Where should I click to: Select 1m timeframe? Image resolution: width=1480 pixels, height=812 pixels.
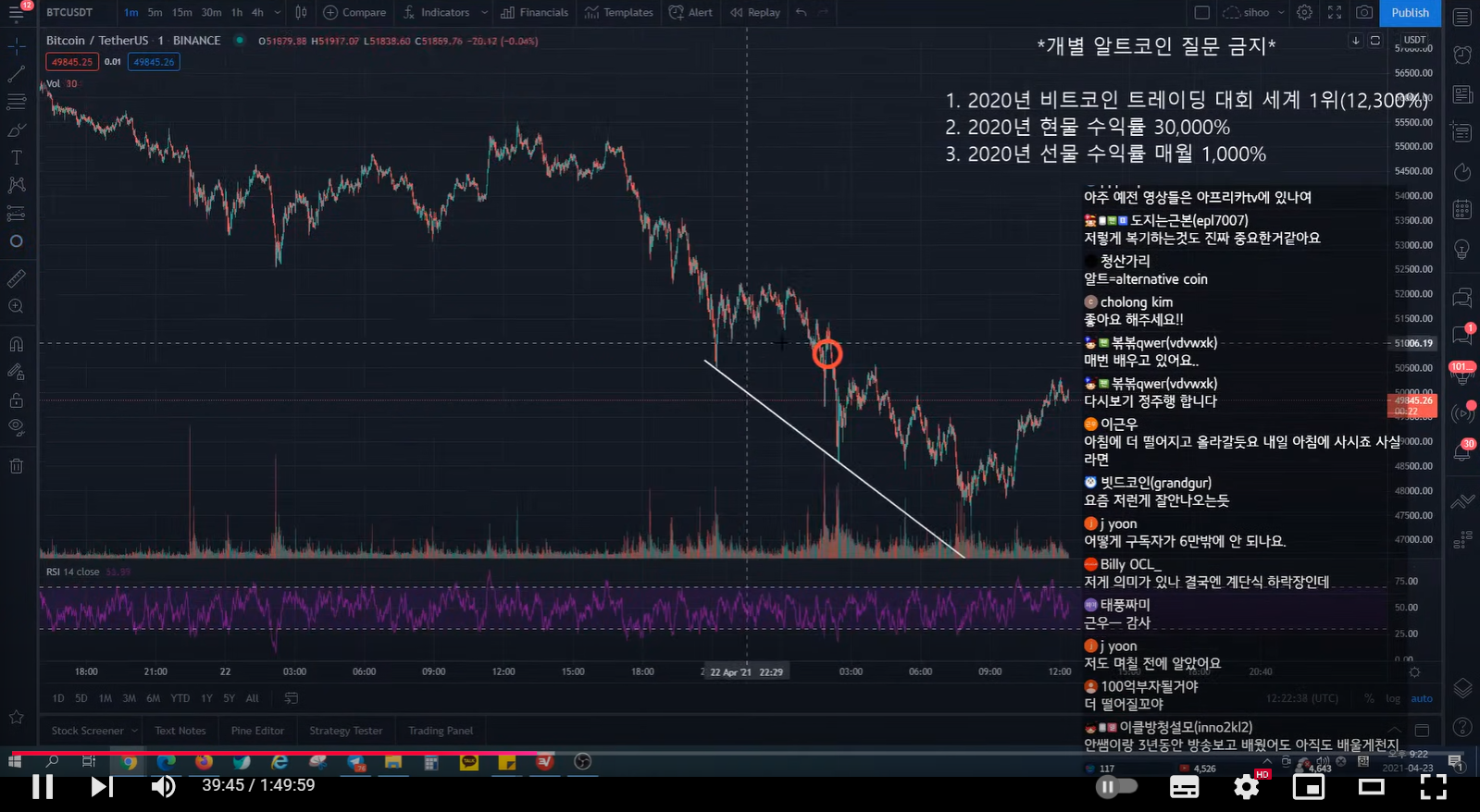[131, 13]
